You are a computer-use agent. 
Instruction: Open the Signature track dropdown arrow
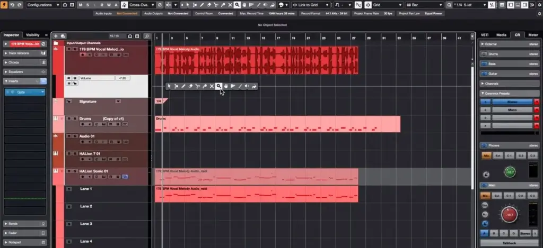(x=118, y=102)
